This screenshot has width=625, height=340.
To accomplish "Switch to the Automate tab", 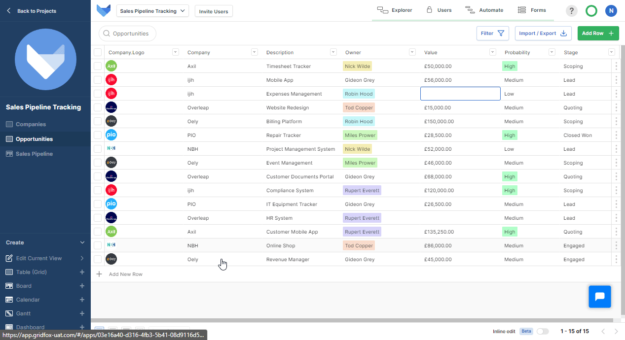I will (x=484, y=10).
